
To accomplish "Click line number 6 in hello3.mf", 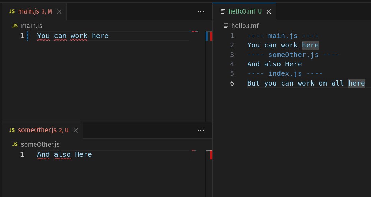I will point(232,83).
